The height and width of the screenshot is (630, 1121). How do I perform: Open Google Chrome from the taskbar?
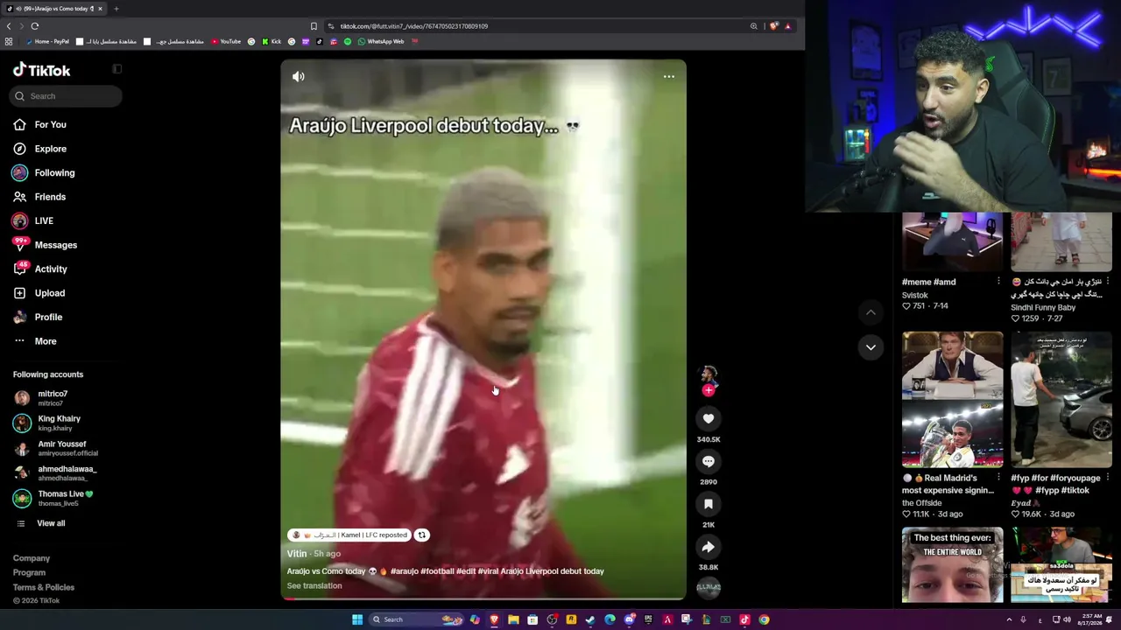click(x=764, y=619)
